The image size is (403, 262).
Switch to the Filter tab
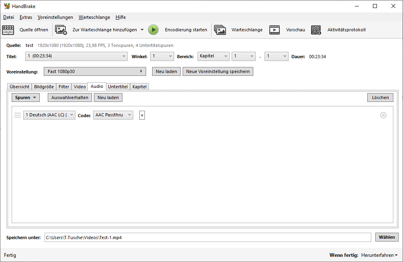point(64,87)
